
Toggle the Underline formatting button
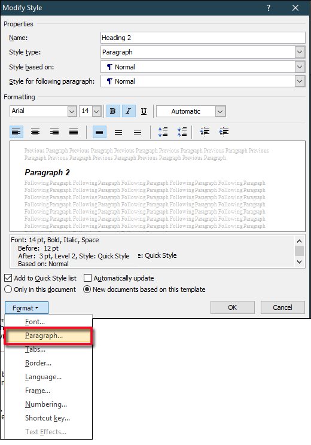click(x=144, y=111)
